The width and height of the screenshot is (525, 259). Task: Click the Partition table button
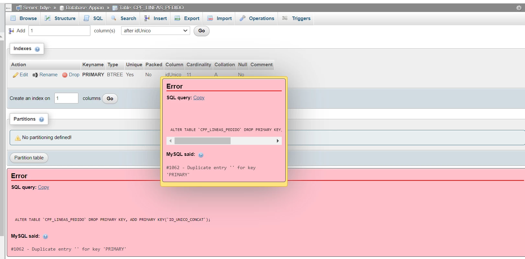[x=29, y=158]
